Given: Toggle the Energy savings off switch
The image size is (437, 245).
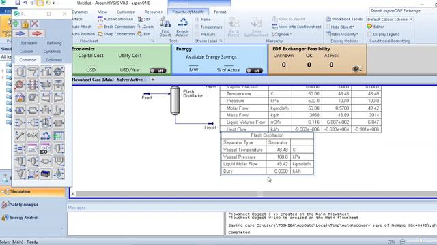Looking at the screenshot, I should (x=254, y=71).
